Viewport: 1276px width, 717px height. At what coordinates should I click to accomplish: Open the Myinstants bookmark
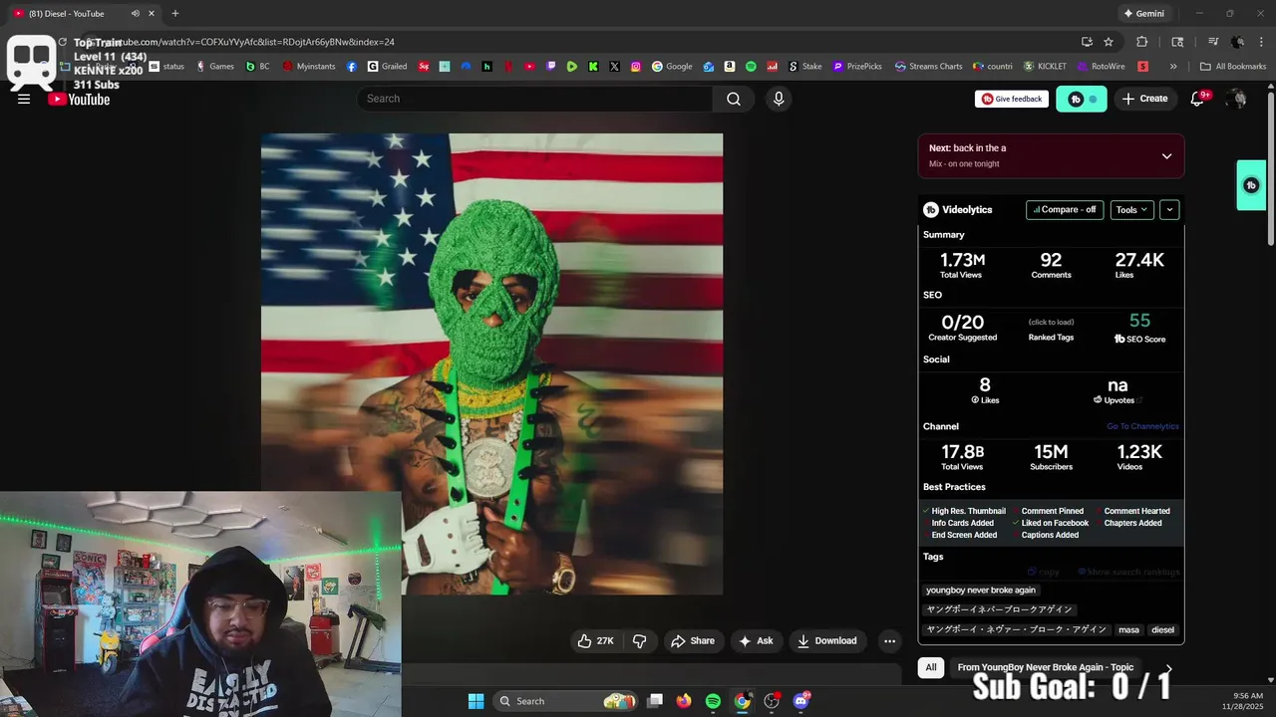click(308, 67)
